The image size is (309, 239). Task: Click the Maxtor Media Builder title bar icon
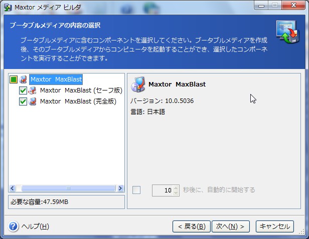[8, 7]
